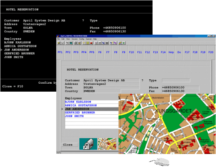Click the arrow with question mark help icon

(x=111, y=43)
